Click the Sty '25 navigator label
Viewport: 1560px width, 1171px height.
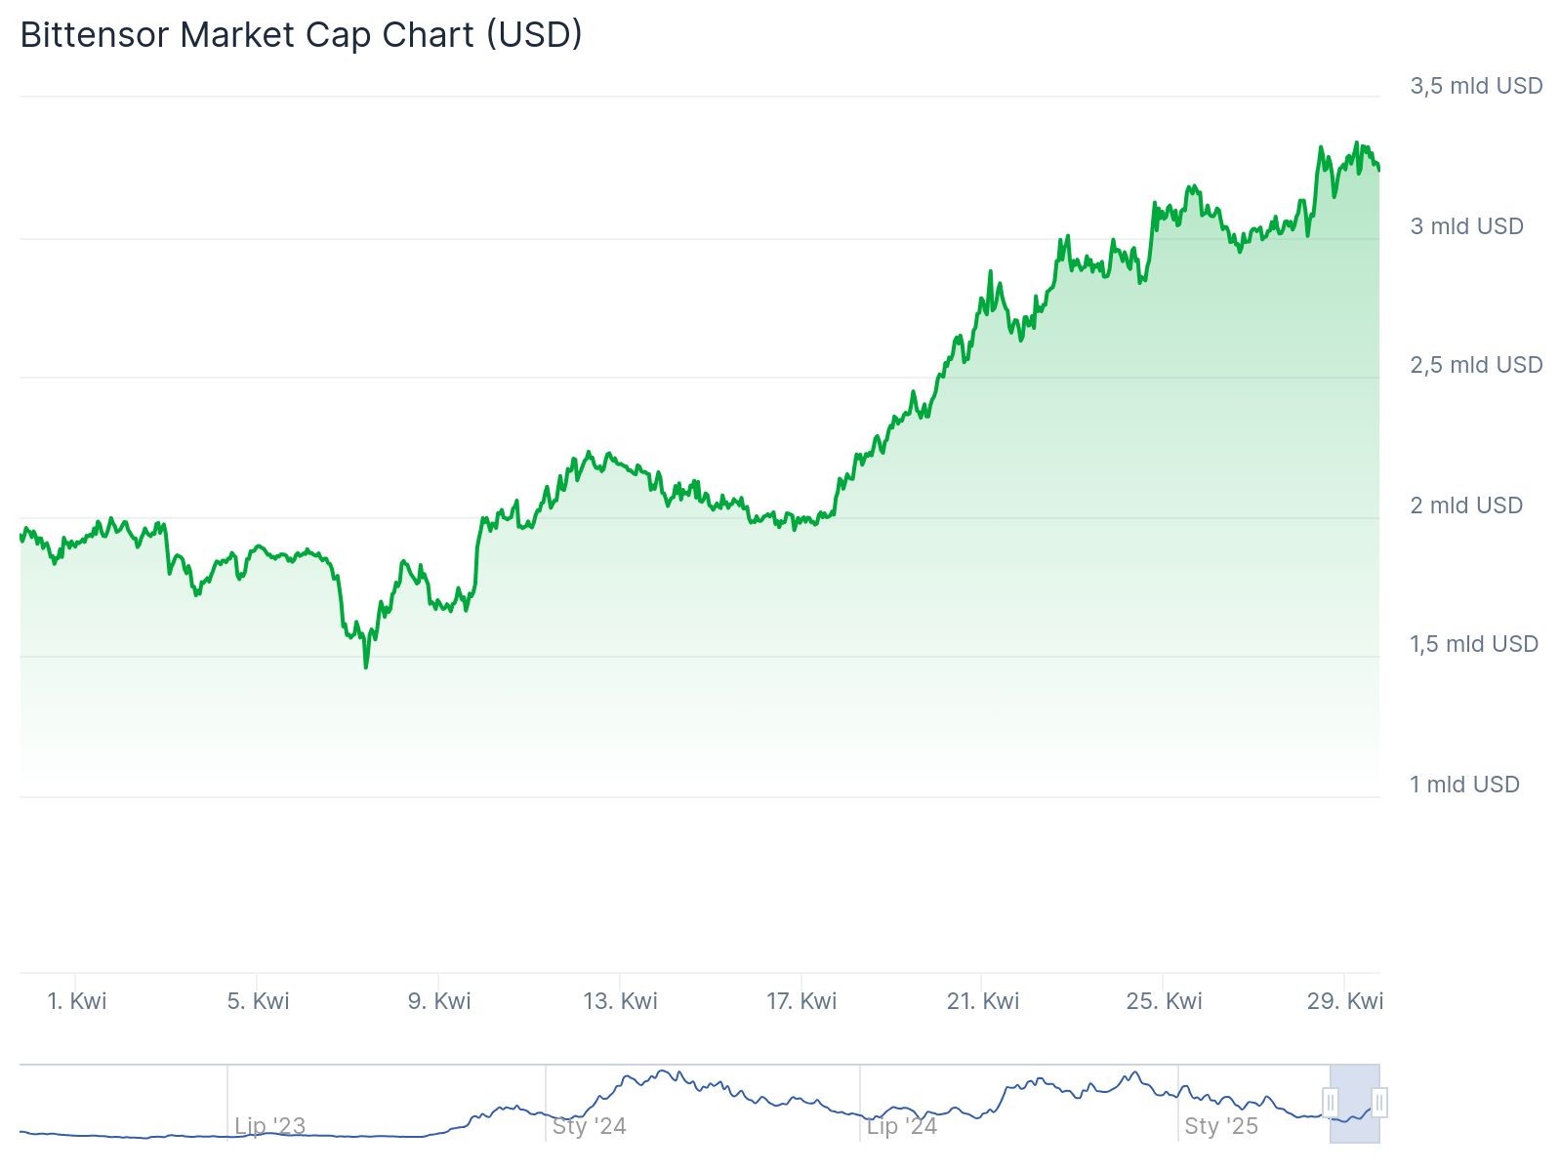pos(1220,1126)
